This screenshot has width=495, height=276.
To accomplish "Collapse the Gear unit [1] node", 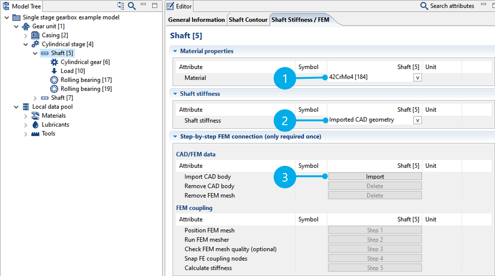I will point(16,26).
